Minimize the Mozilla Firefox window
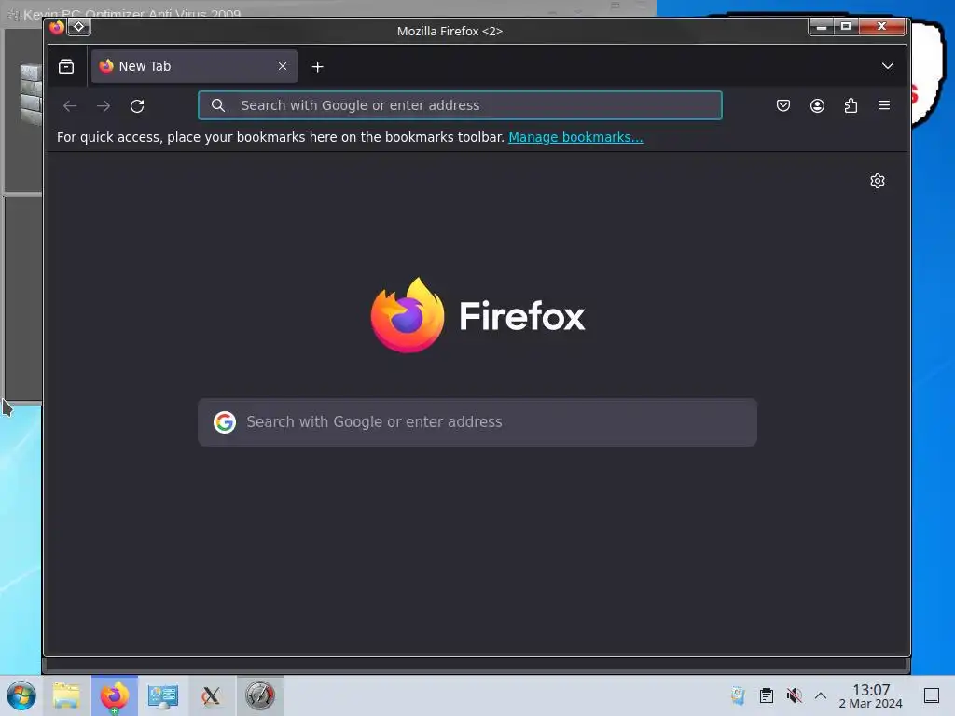This screenshot has width=955, height=716. point(822,27)
